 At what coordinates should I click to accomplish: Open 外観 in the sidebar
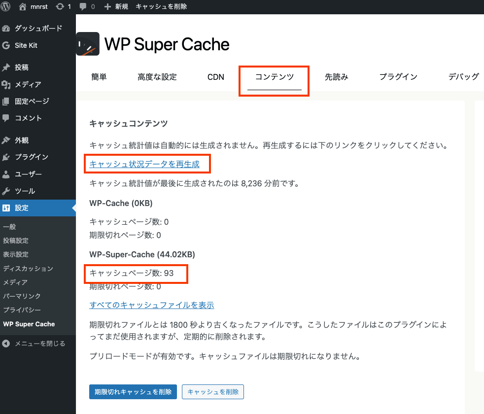coord(22,140)
